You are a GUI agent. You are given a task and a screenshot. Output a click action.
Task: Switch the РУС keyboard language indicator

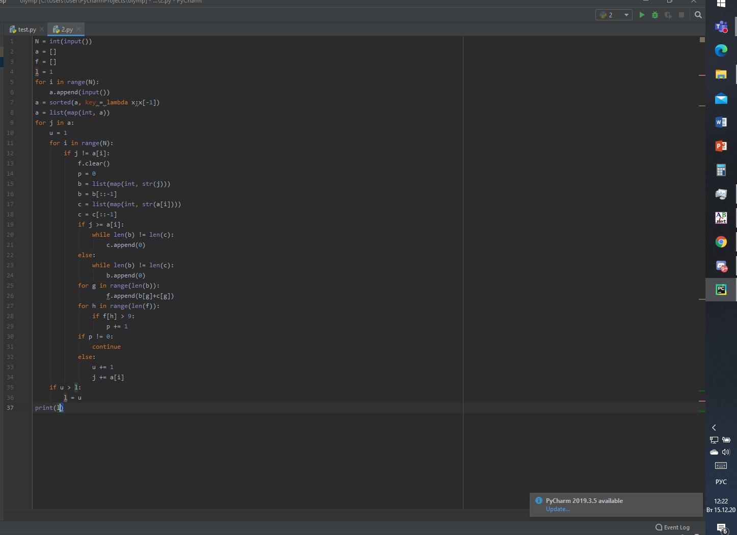721,482
